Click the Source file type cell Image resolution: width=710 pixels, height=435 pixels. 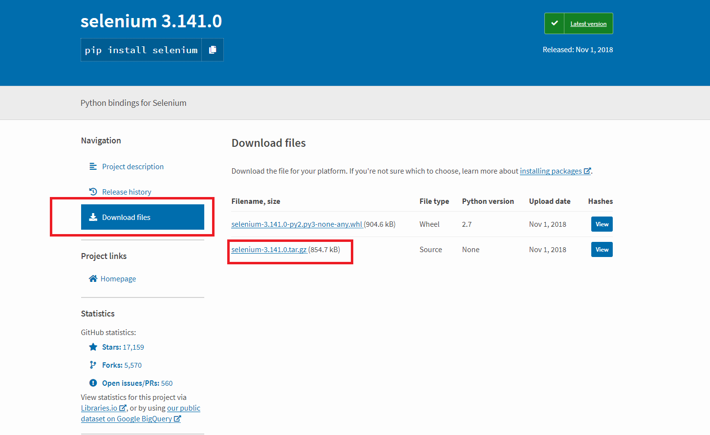pyautogui.click(x=430, y=249)
